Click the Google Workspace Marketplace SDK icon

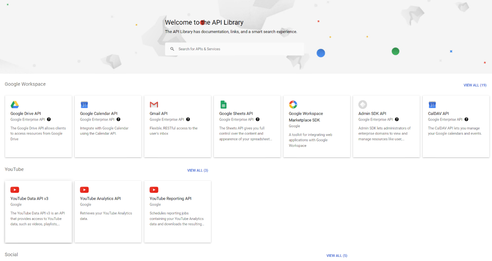[293, 104]
